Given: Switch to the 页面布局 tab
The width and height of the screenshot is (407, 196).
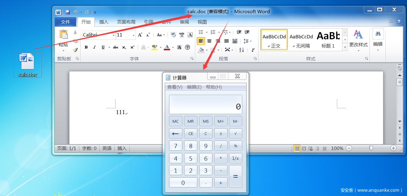Looking at the screenshot, I should point(126,22).
